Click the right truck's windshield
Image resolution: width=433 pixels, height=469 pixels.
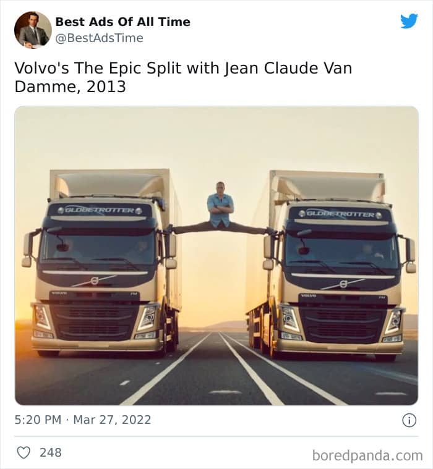click(341, 248)
